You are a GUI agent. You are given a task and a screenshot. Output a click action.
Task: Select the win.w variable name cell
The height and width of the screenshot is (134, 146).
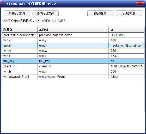[19, 51]
